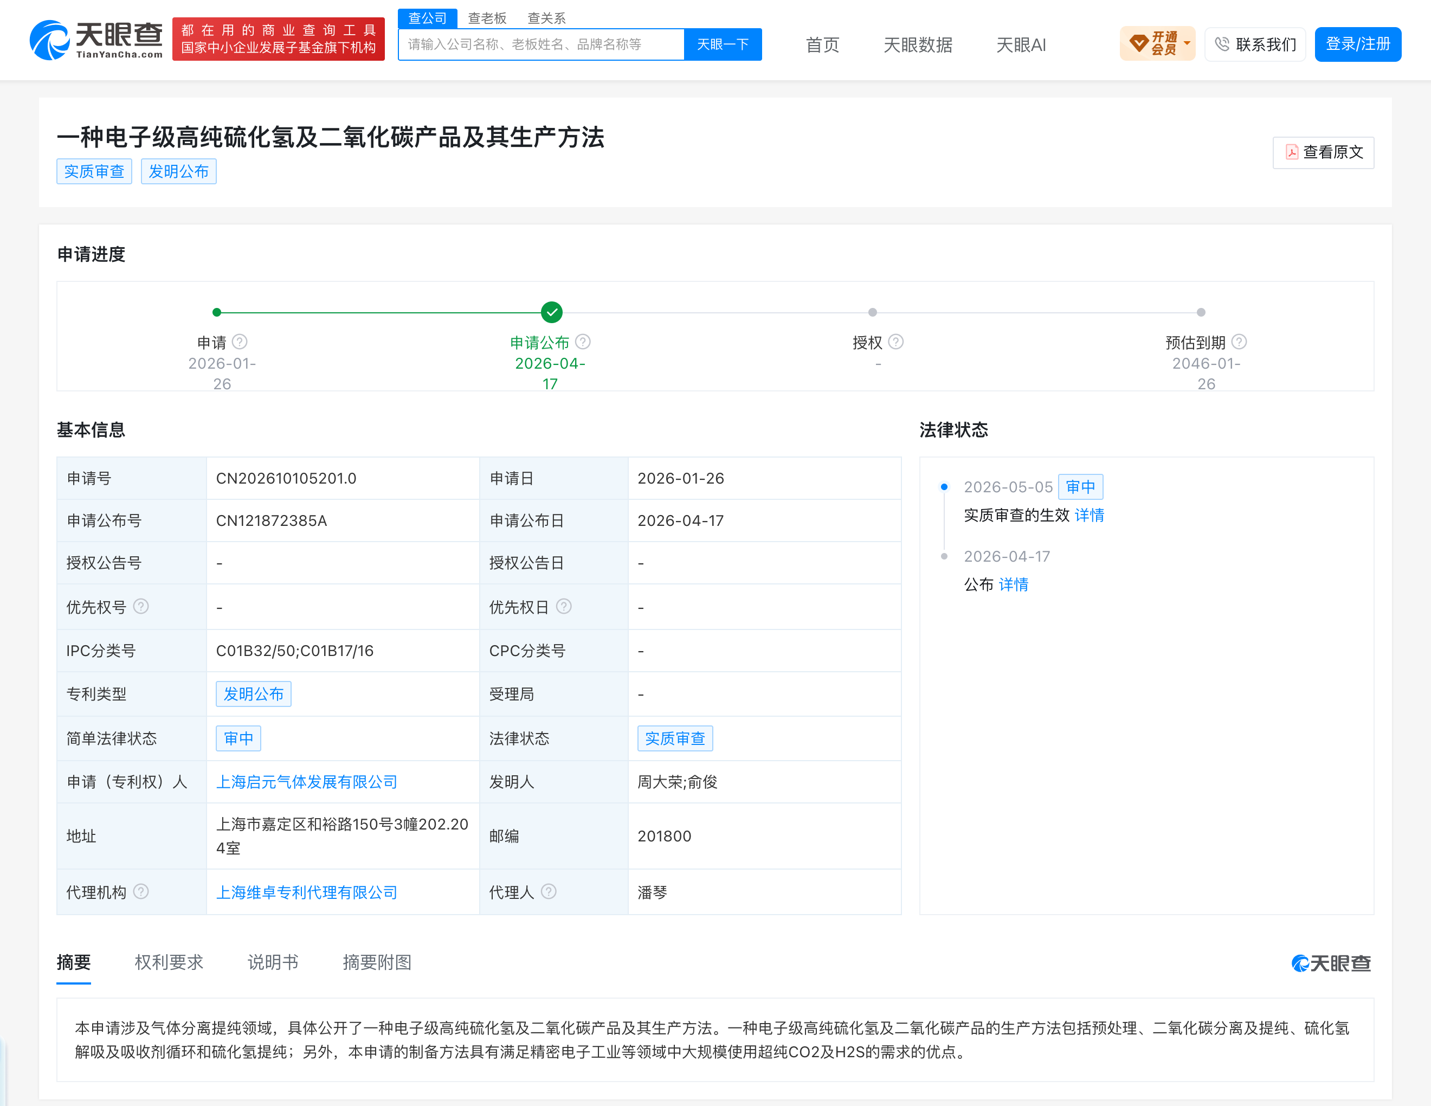Click help icon beside 优先权号
The height and width of the screenshot is (1106, 1431).
(x=141, y=607)
